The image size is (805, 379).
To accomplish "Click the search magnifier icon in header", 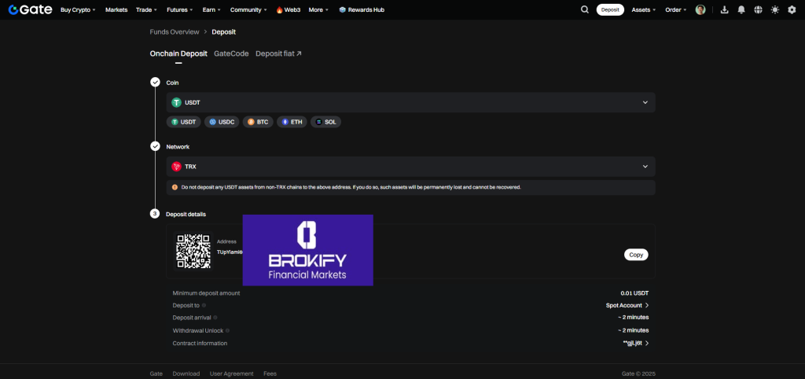I will point(584,9).
